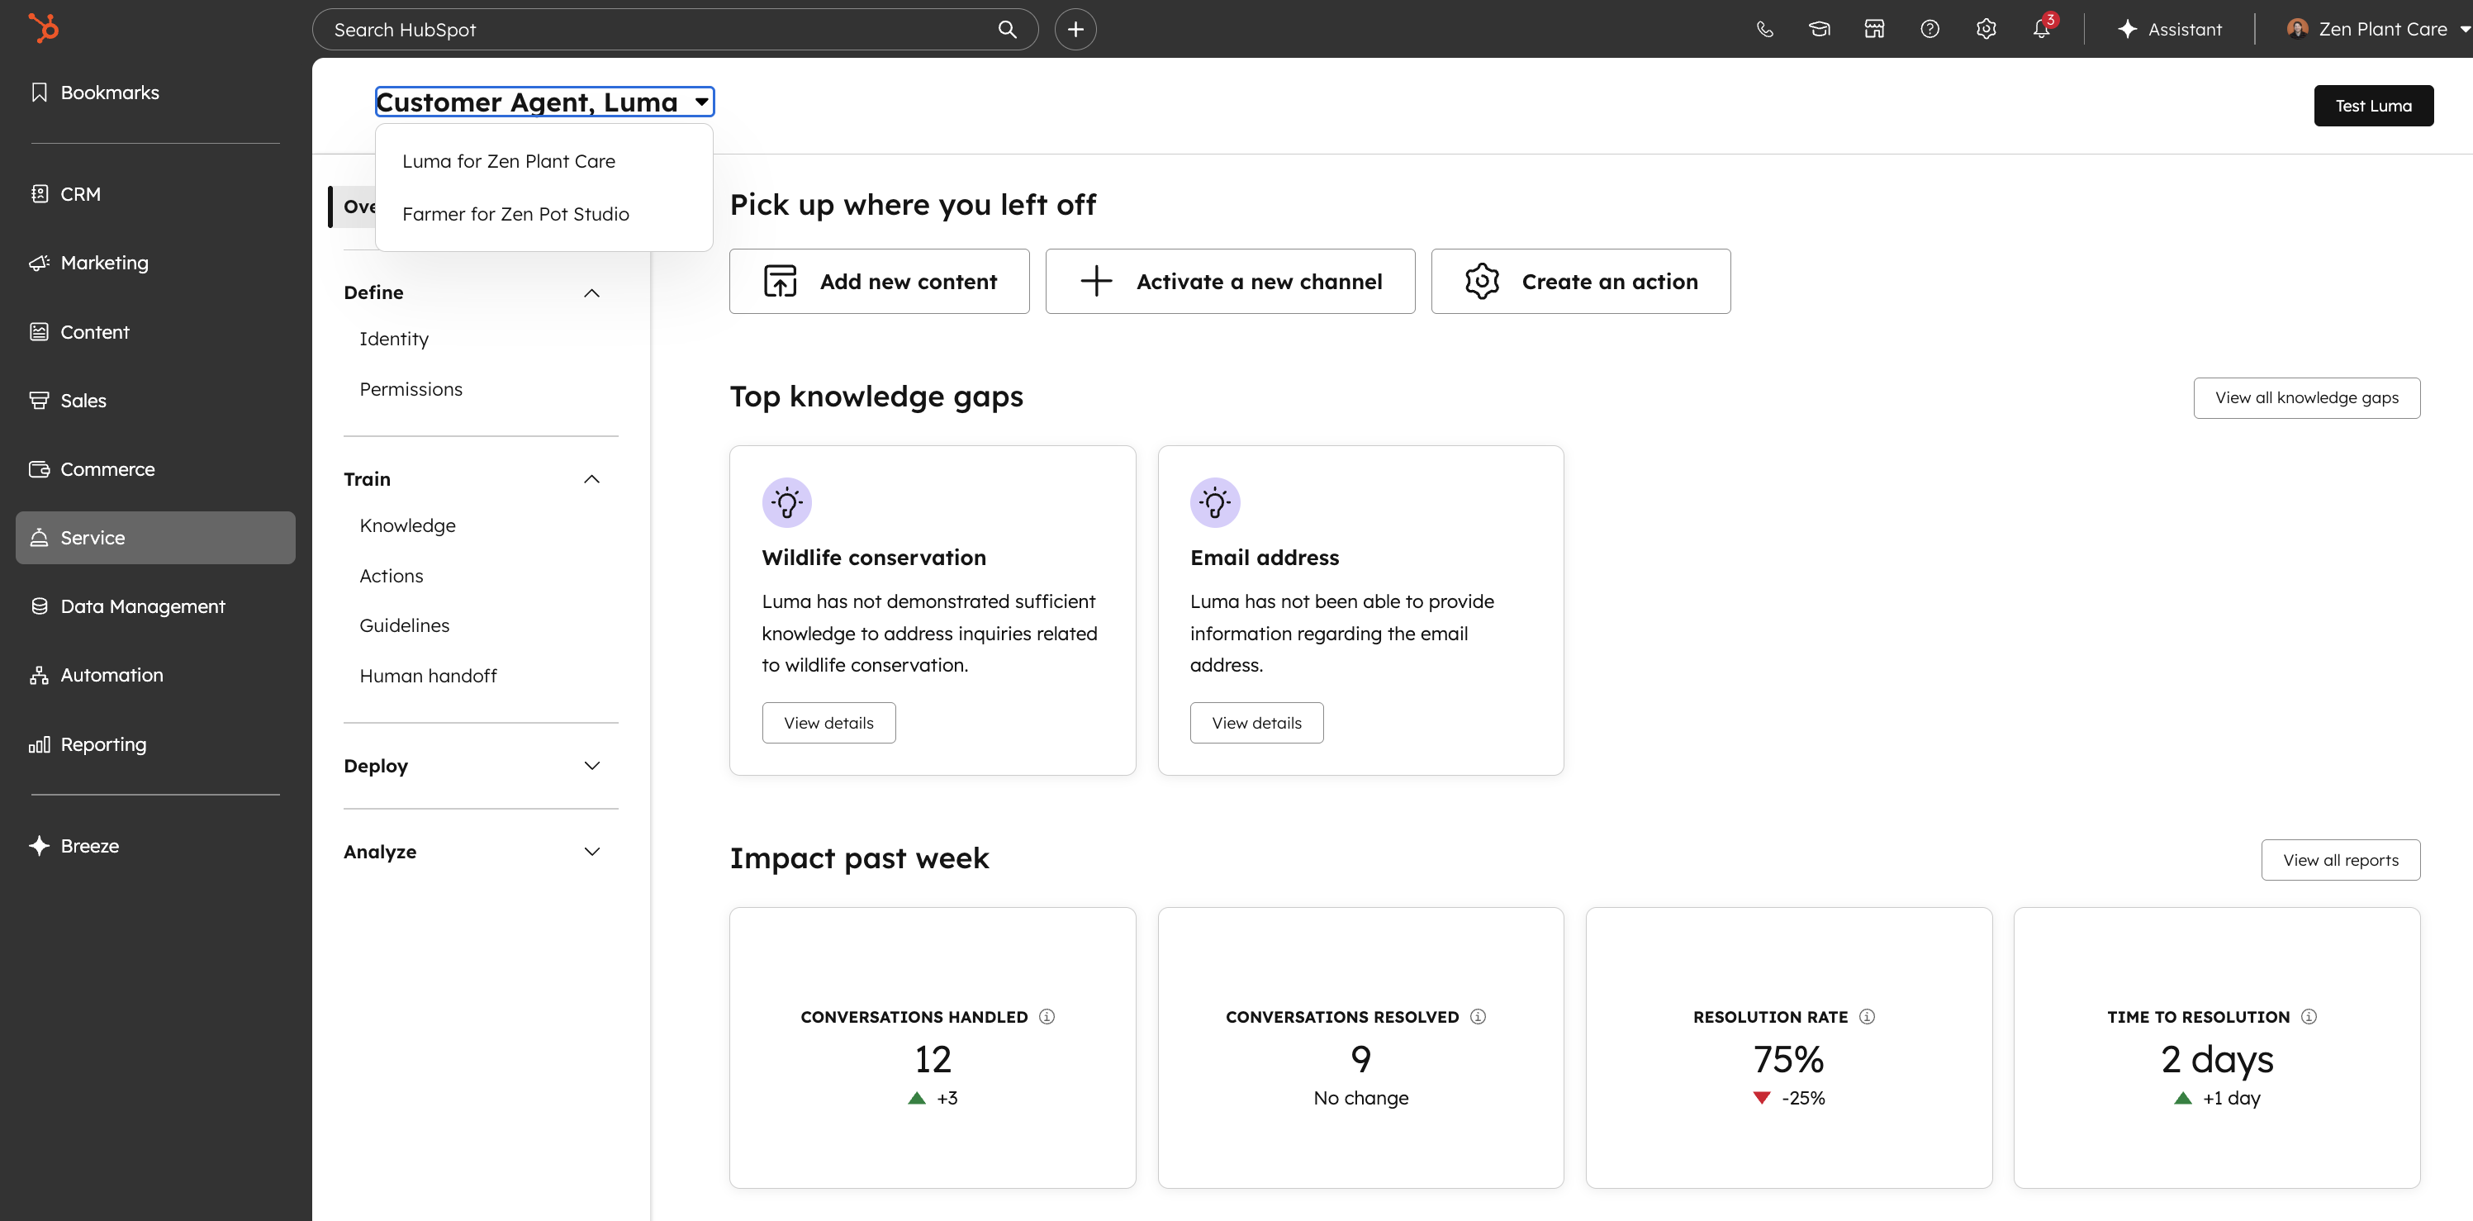Screen dimensions: 2473x1221
Task: Open the notifications bell icon
Action: (x=2042, y=30)
